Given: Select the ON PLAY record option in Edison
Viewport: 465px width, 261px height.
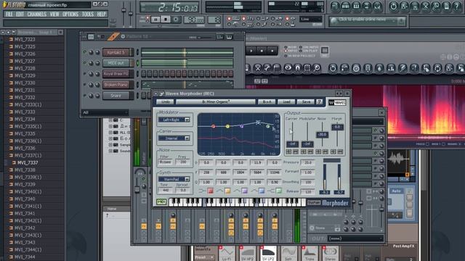Looking at the screenshot, I should (x=308, y=51).
